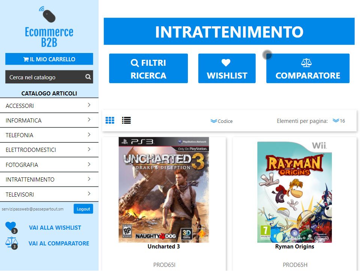The image size is (360, 271).
Task: Change elements per page from 16
Action: point(339,121)
